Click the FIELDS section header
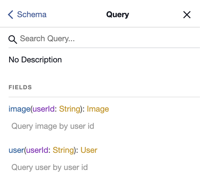Screen dimensions: 200x186 (20, 87)
